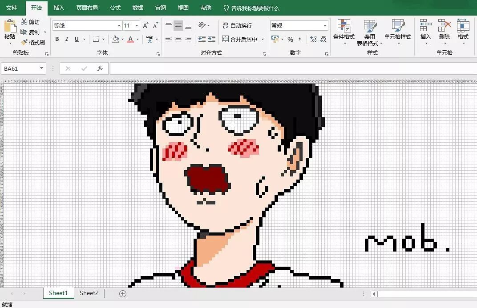This screenshot has width=477, height=308.
Task: Toggle center text horizontally
Action: pyautogui.click(x=178, y=39)
